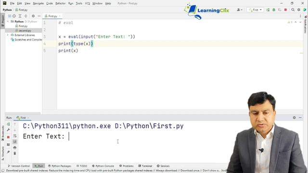Open Search Everywhere magnifier icon

[293, 10]
